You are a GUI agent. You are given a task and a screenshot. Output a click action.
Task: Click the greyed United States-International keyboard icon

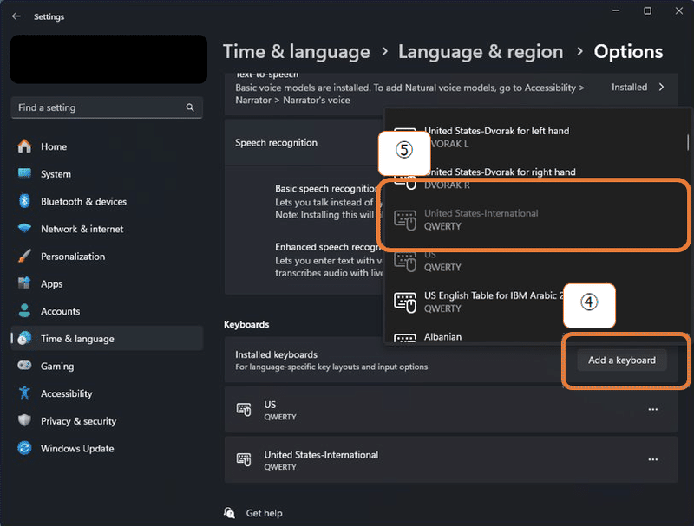tap(405, 220)
